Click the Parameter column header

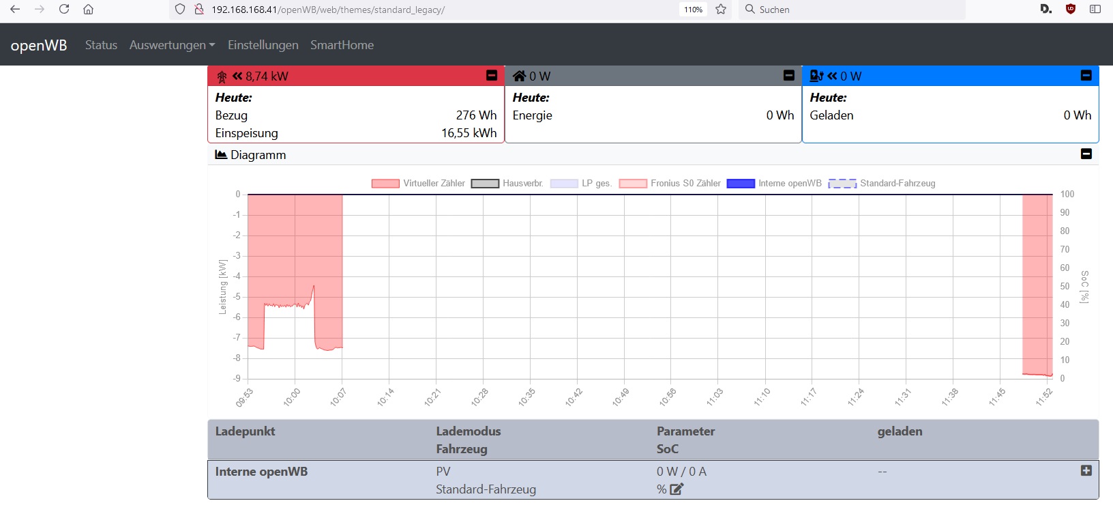685,431
